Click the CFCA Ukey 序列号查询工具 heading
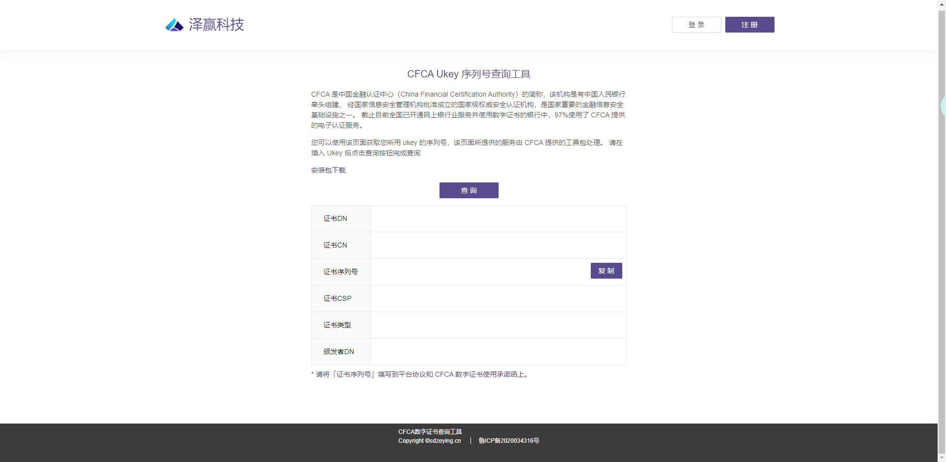 tap(469, 74)
